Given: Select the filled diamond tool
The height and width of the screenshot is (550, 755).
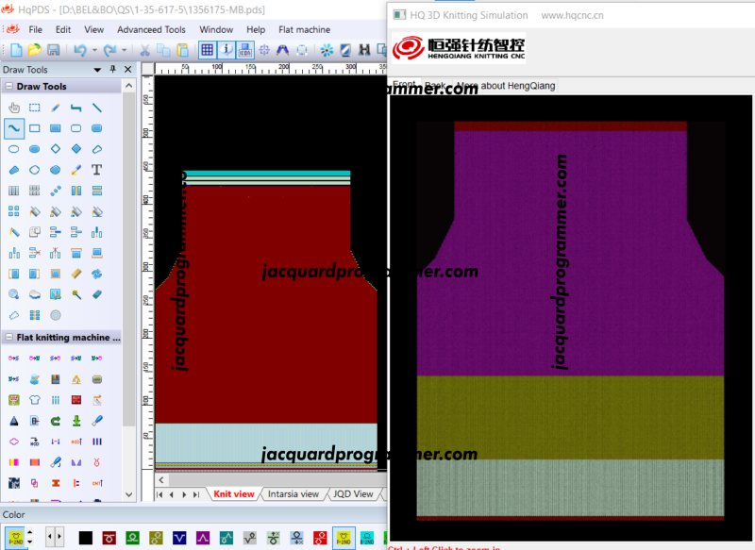Looking at the screenshot, I should [x=76, y=149].
